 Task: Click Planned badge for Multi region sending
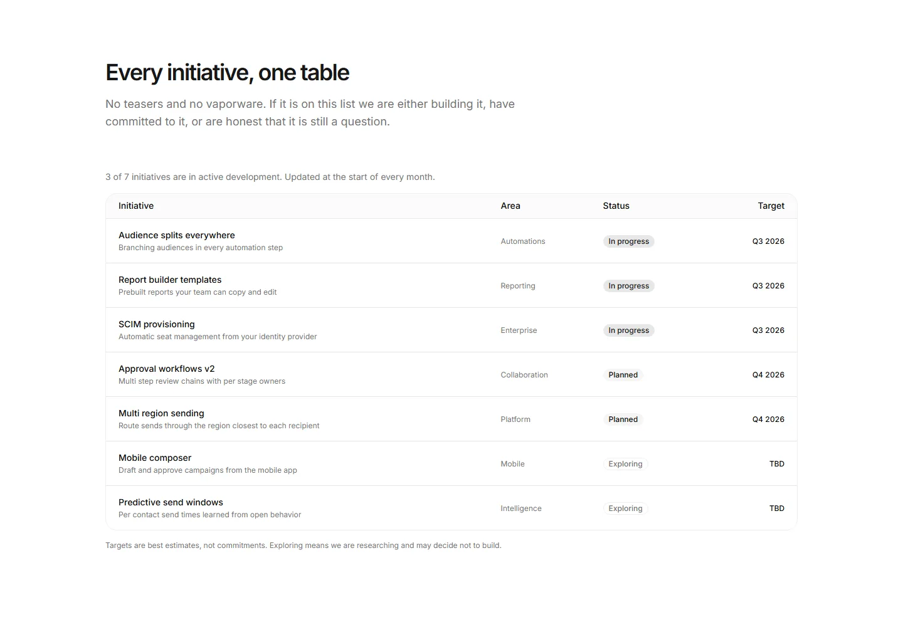(623, 419)
